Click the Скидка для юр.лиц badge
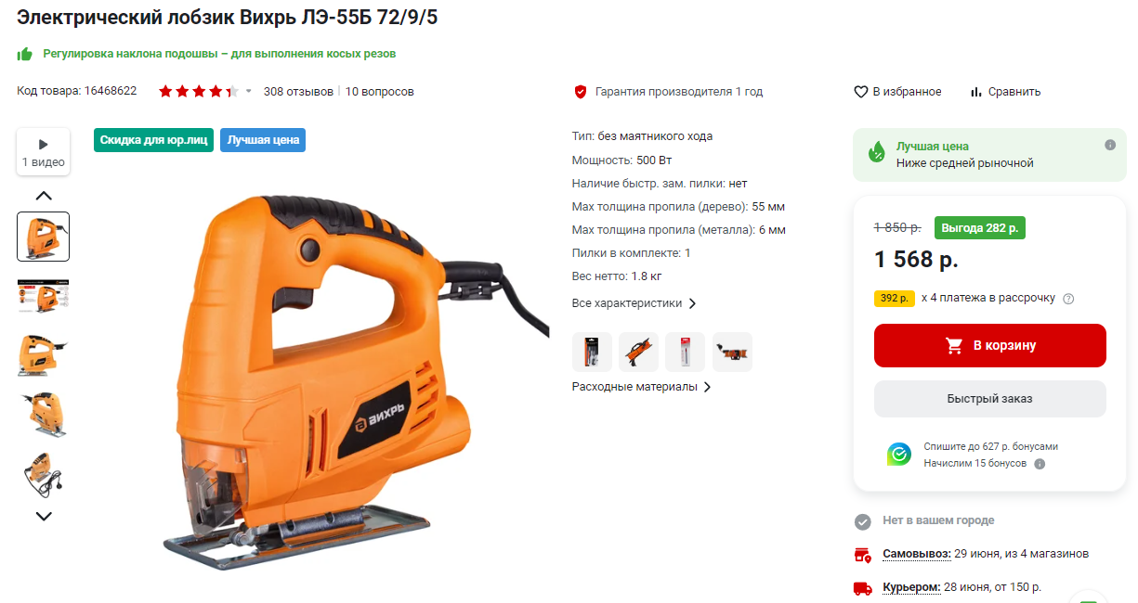 [x=154, y=140]
